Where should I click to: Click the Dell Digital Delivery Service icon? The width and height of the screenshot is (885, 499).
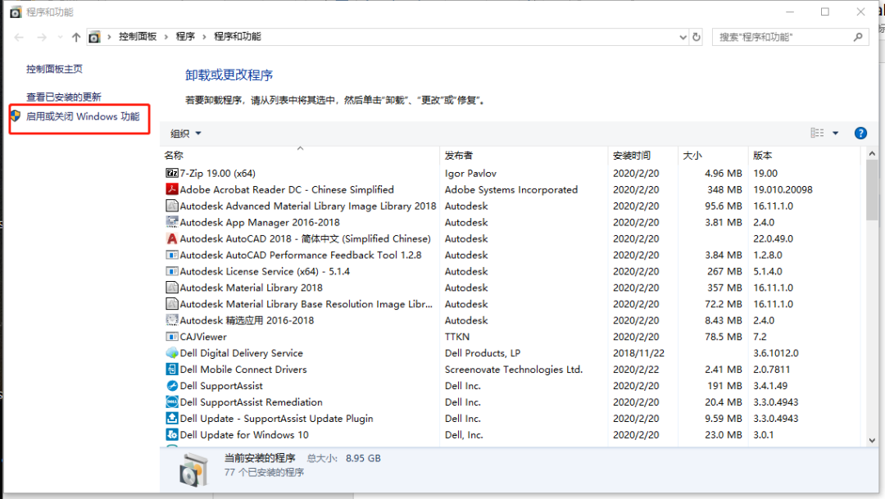pos(171,353)
